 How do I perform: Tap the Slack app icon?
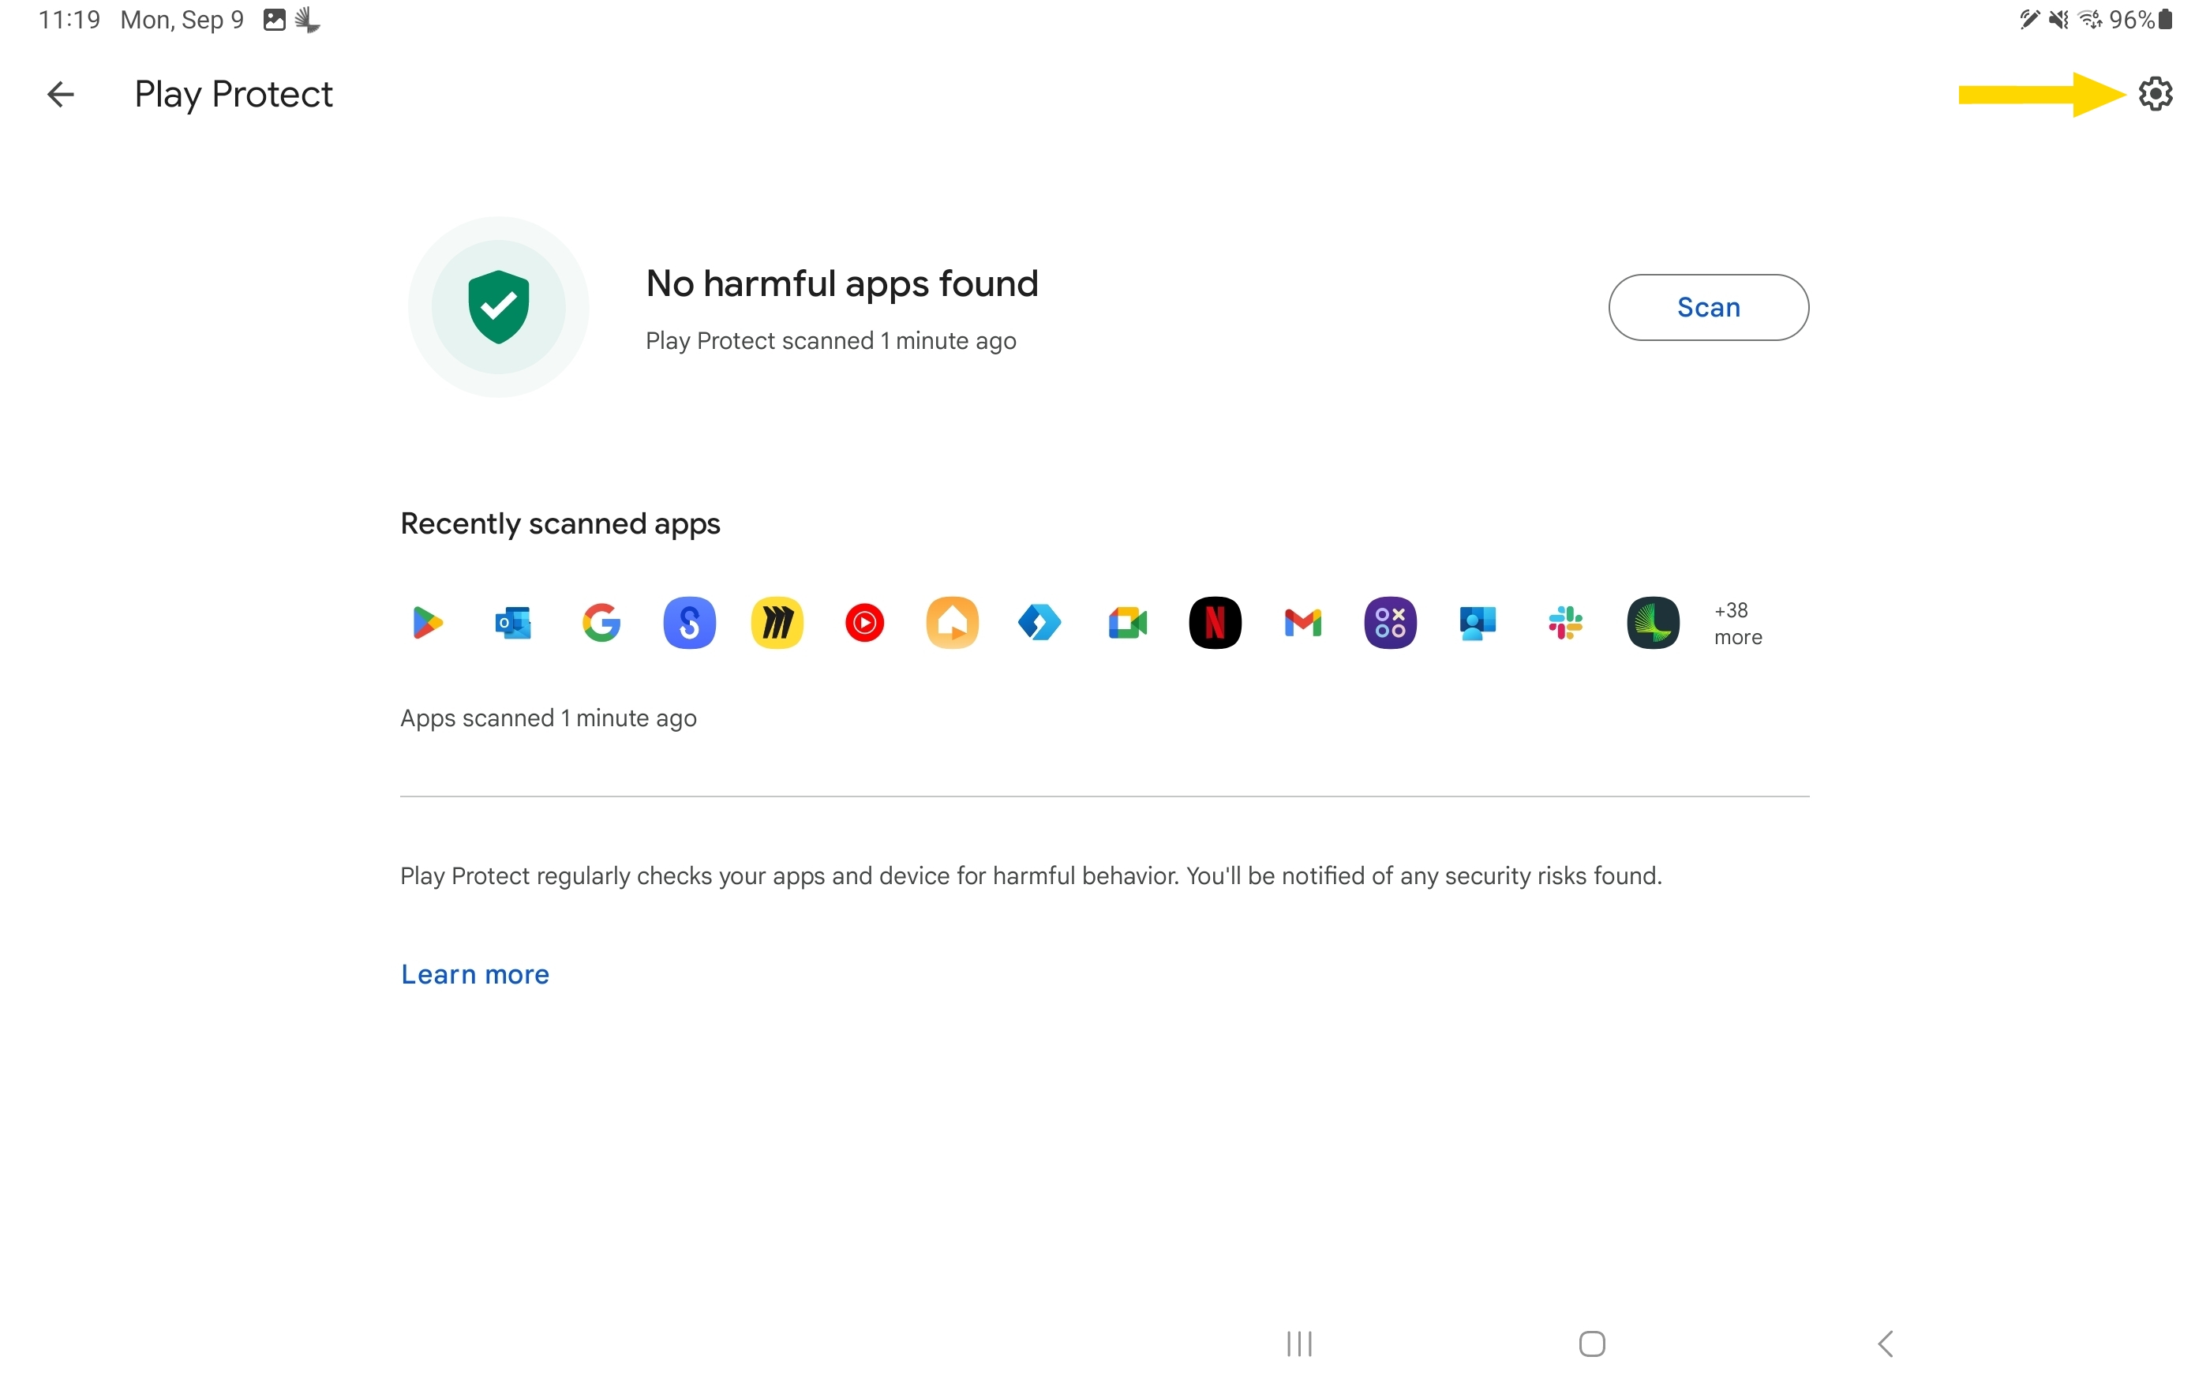coord(1564,623)
